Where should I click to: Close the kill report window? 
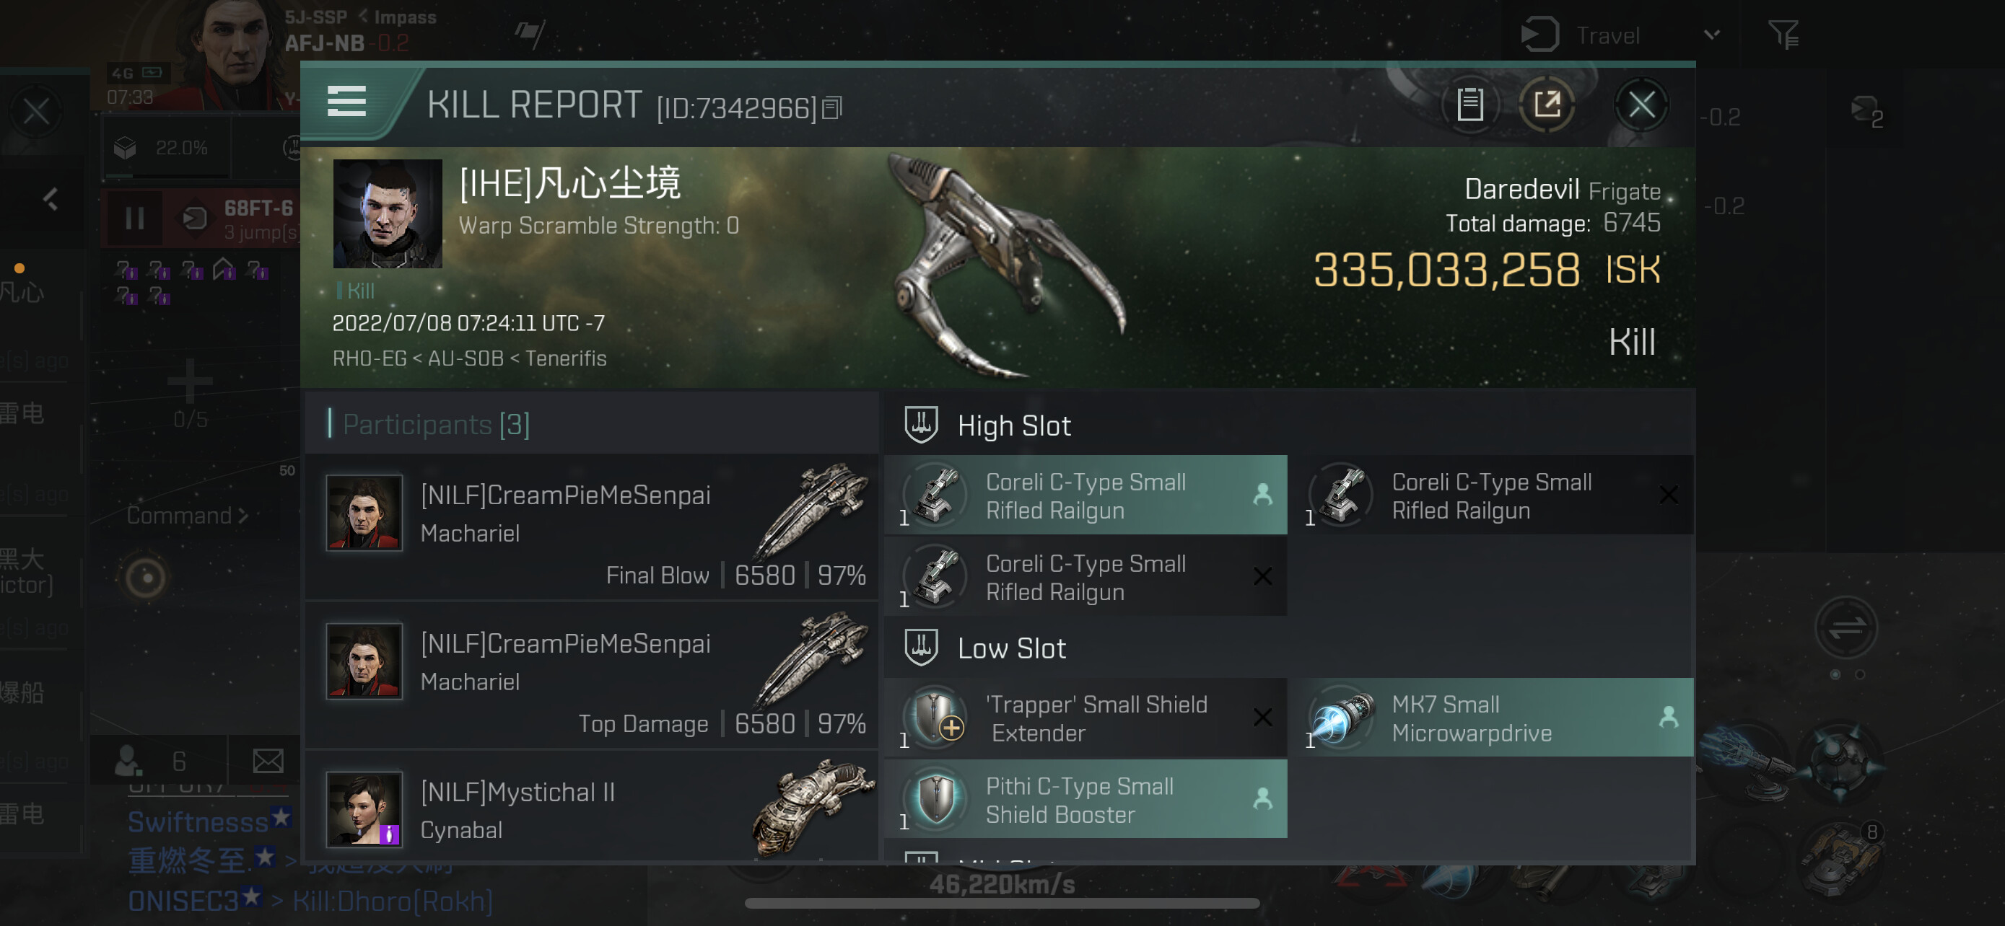(x=1641, y=104)
